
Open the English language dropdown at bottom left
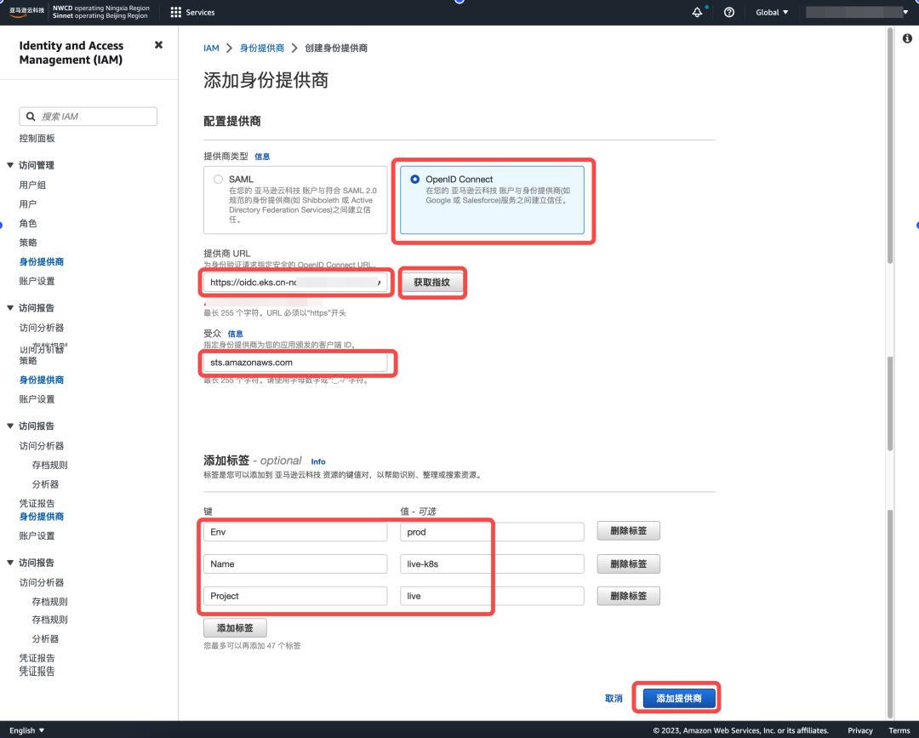[x=24, y=730]
